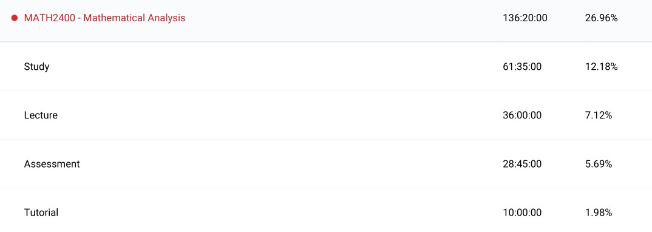Click the Tutorial percentage 1.98%

tap(599, 213)
